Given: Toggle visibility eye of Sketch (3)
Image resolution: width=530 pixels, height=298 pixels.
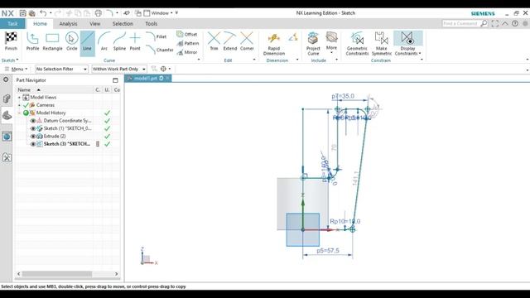Looking at the screenshot, I should pos(33,144).
